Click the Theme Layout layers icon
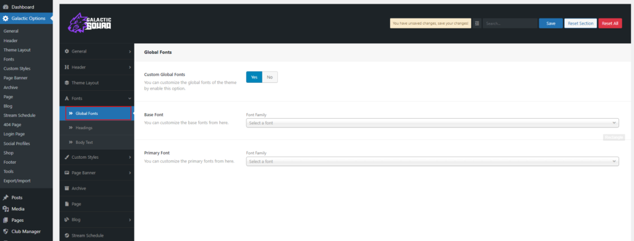Image resolution: width=634 pixels, height=241 pixels. point(67,83)
